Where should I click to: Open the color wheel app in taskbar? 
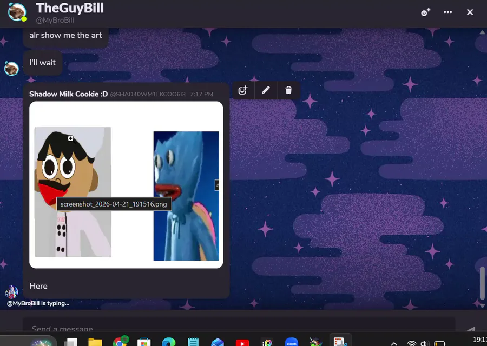coord(267,342)
